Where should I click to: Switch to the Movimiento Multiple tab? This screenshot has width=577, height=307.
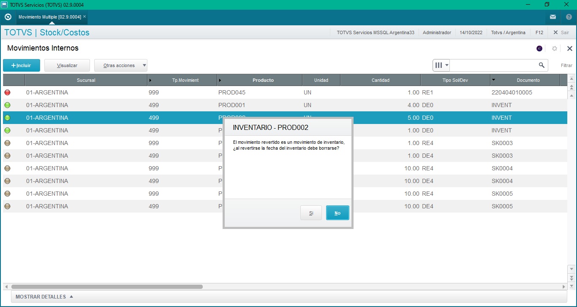pos(49,17)
